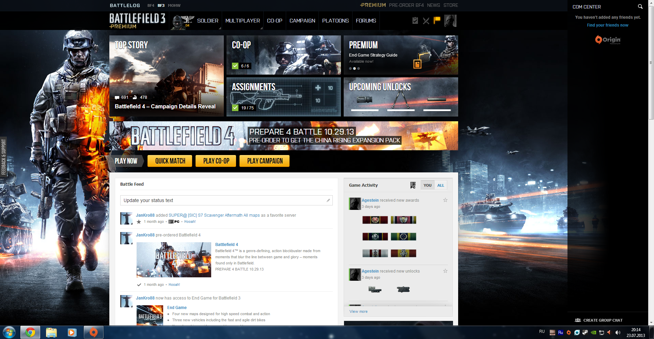Image resolution: width=654 pixels, height=339 pixels.
Task: Switch to MOHW in Battlelog bar
Action: pyautogui.click(x=174, y=5)
